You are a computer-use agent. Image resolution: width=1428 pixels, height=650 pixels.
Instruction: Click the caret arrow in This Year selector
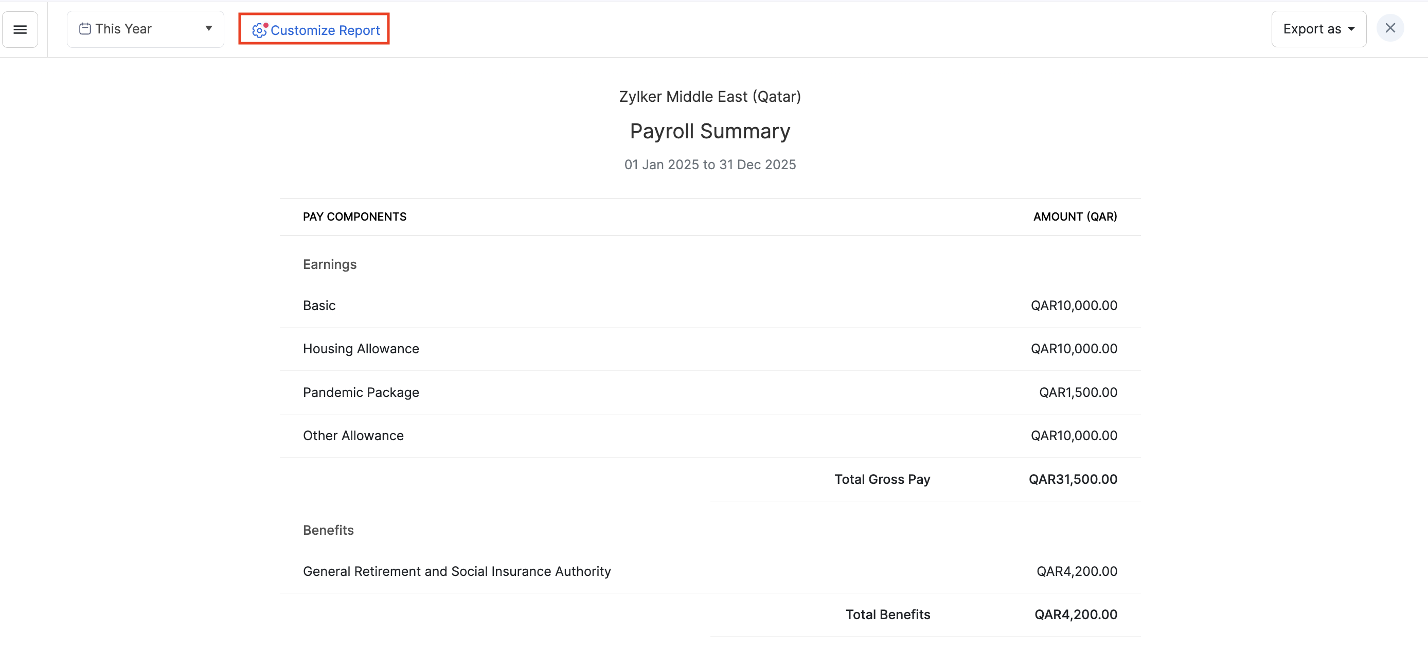pyautogui.click(x=208, y=28)
